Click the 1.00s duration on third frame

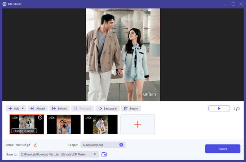click(x=88, y=118)
